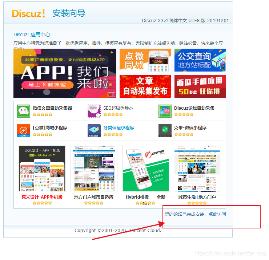Open the 文章自动采集发布 red banner
This screenshot has width=269, height=260.
145,86
